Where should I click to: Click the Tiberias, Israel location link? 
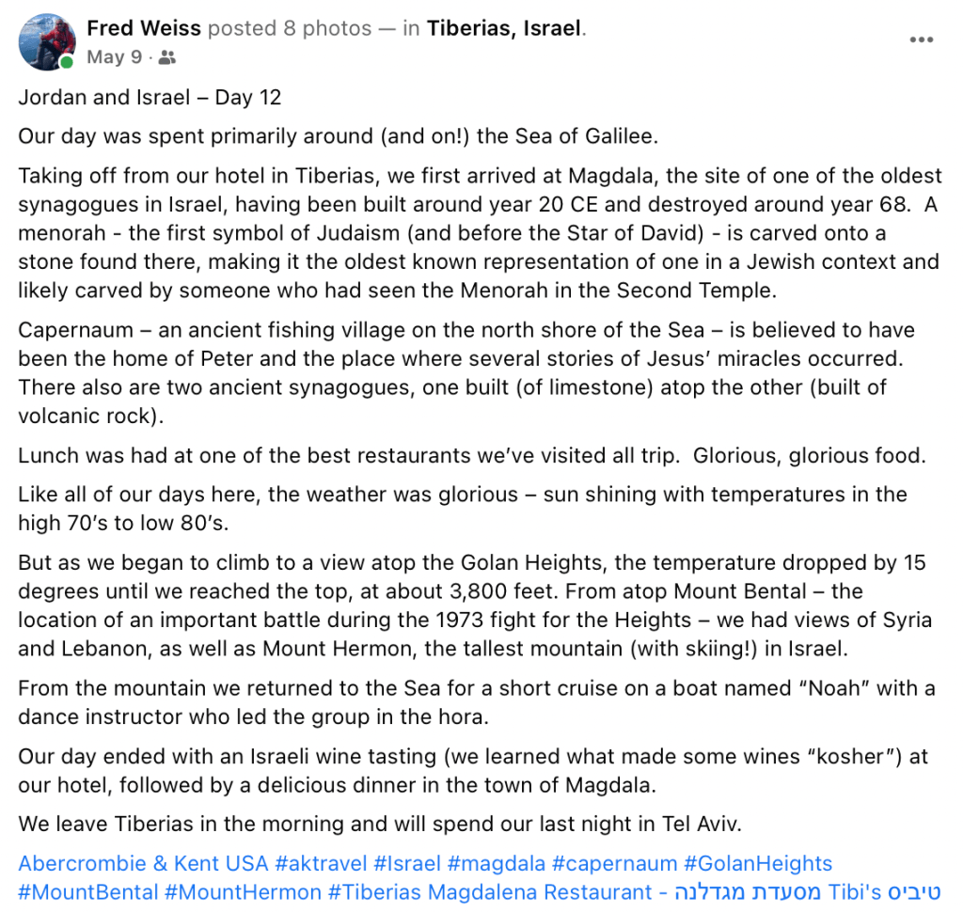tap(504, 28)
